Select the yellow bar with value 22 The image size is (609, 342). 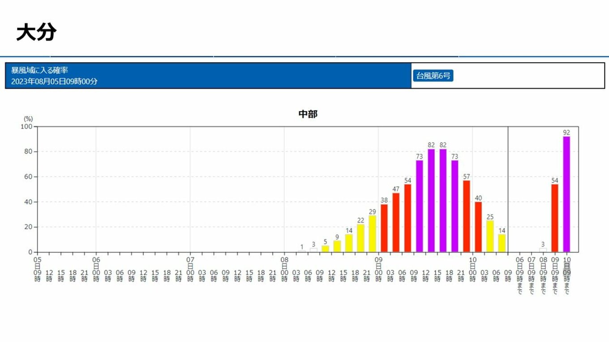tap(360, 238)
